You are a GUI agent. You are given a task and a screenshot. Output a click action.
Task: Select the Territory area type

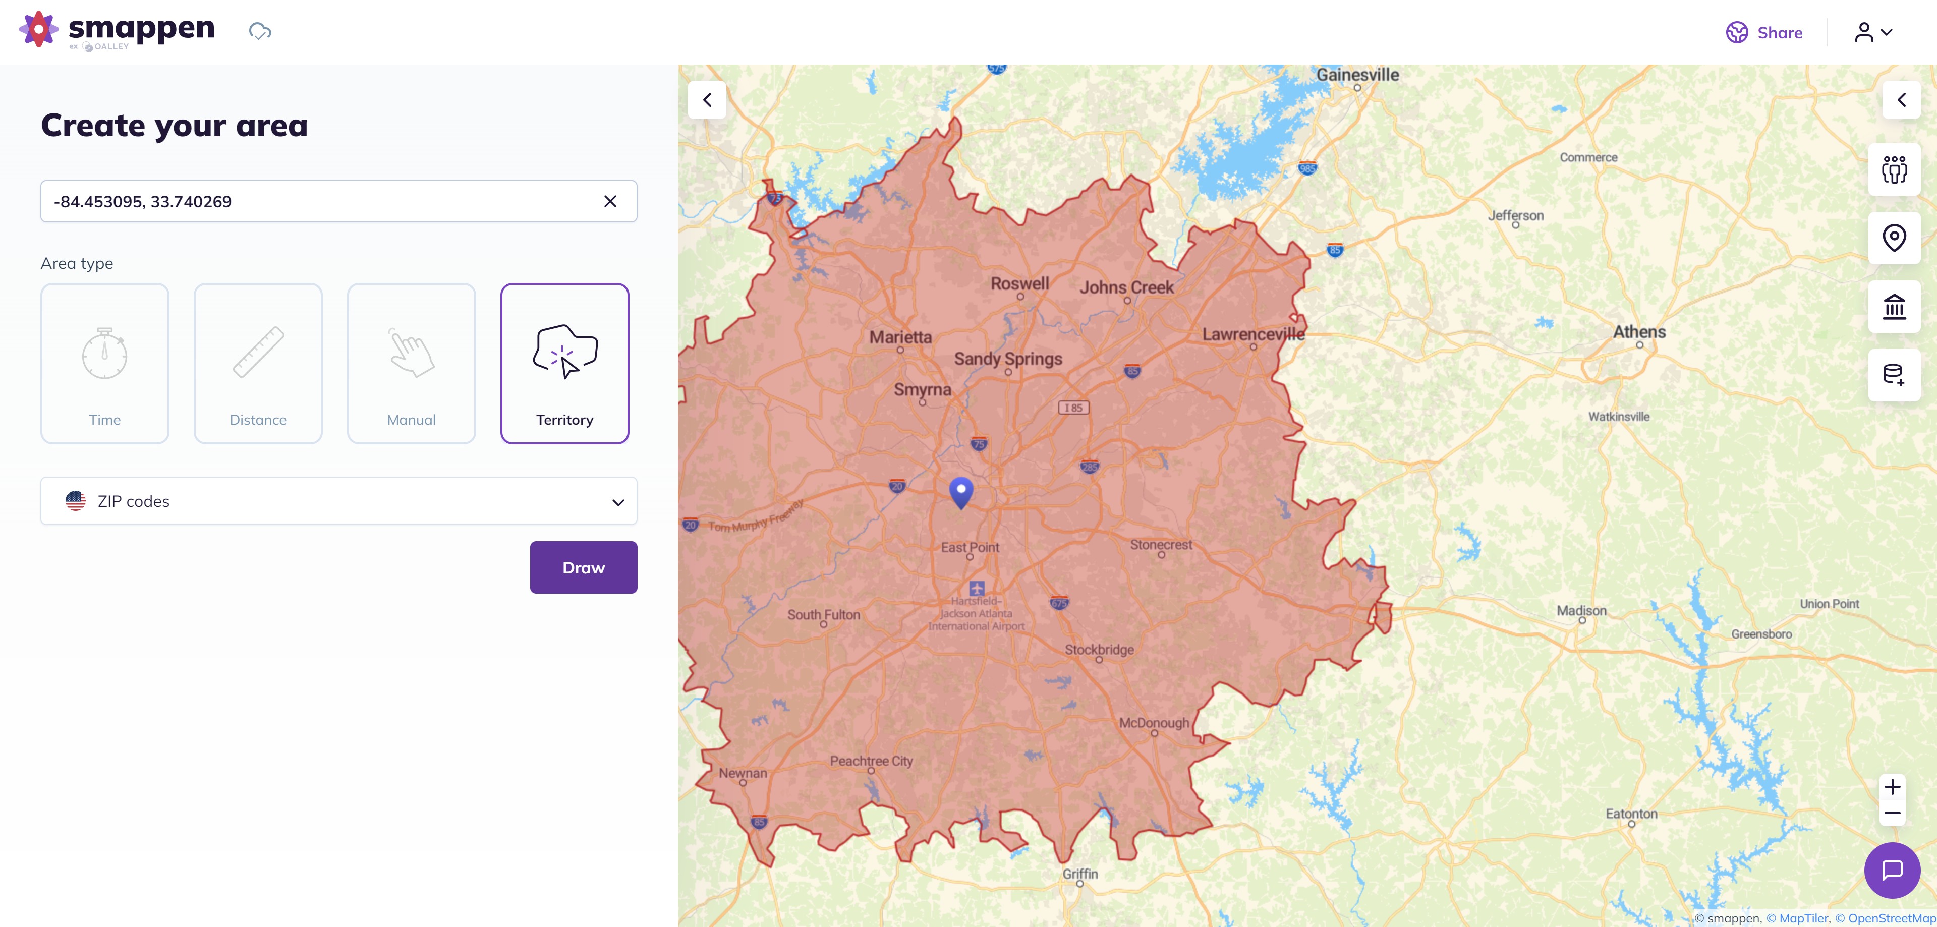565,364
